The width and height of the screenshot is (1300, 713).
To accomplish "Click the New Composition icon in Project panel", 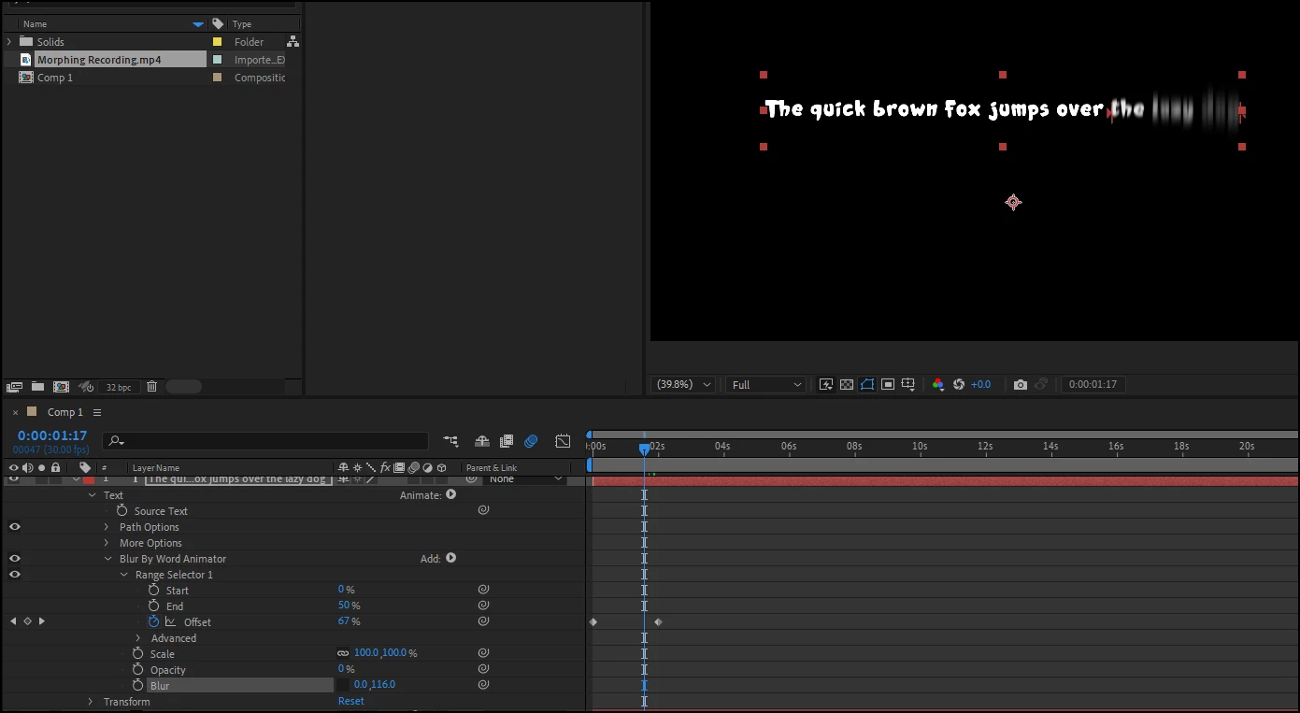I will click(x=61, y=387).
